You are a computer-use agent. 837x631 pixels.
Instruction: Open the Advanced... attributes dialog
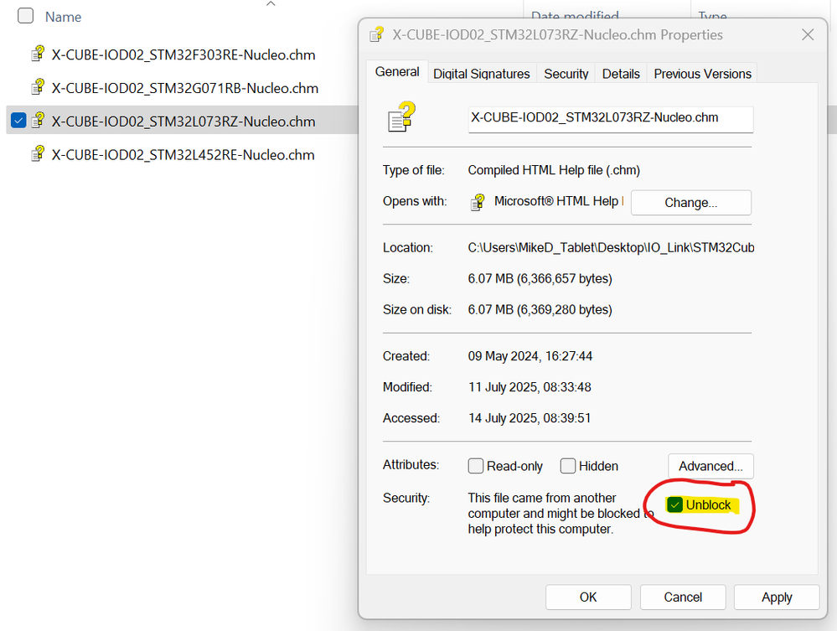[710, 466]
